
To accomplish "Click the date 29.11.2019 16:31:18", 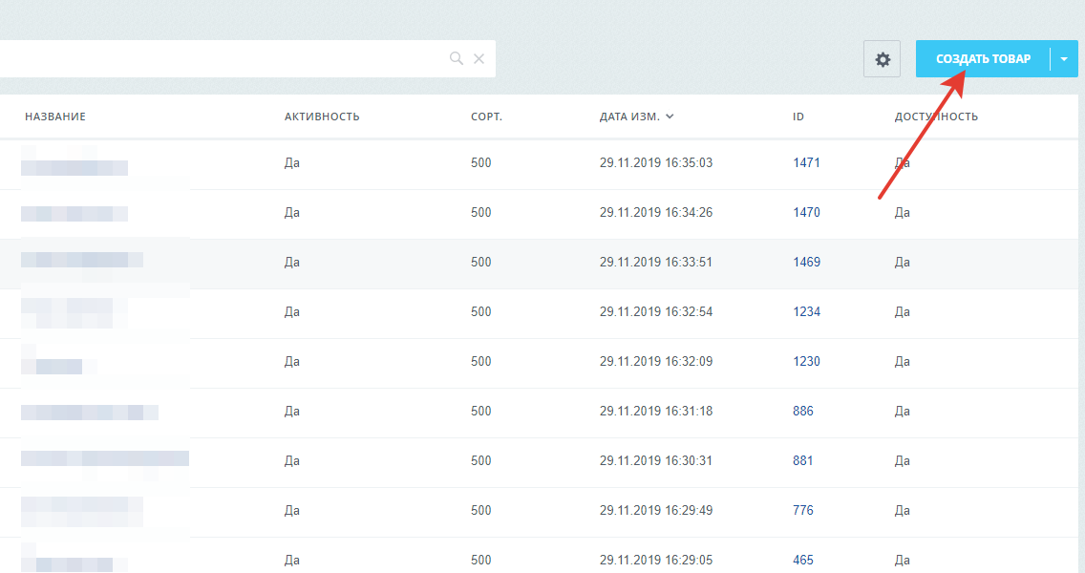I will 656,411.
